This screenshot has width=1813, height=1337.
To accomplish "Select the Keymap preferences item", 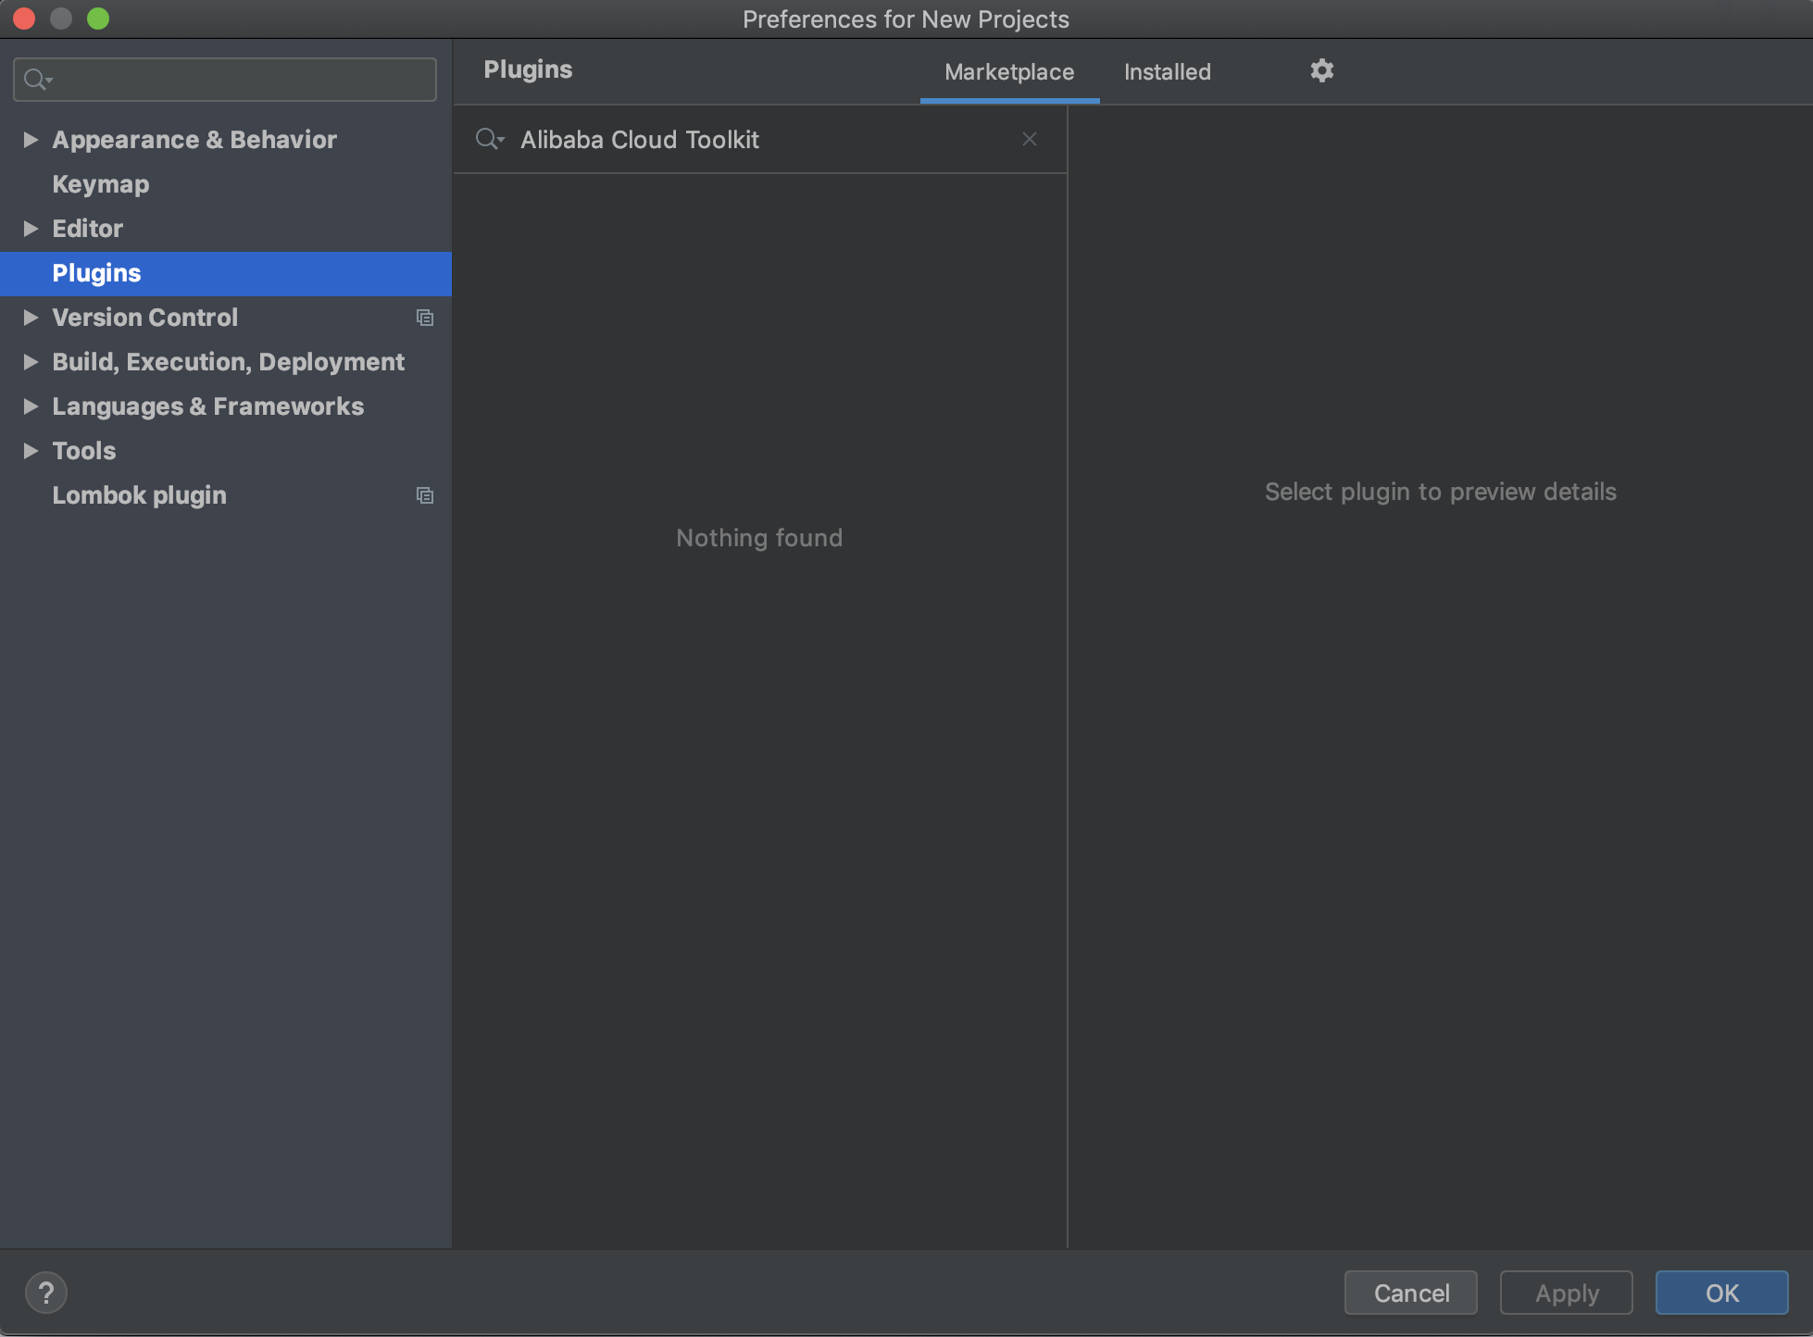I will pyautogui.click(x=98, y=183).
